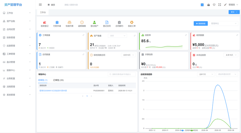Image resolution: width=241 pixels, height=133 pixels.
Task: Click the lock screen icon in header
Action: [208, 5]
